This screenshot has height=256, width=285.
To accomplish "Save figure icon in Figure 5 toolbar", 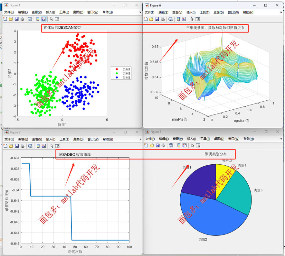I will click(x=157, y=145).
